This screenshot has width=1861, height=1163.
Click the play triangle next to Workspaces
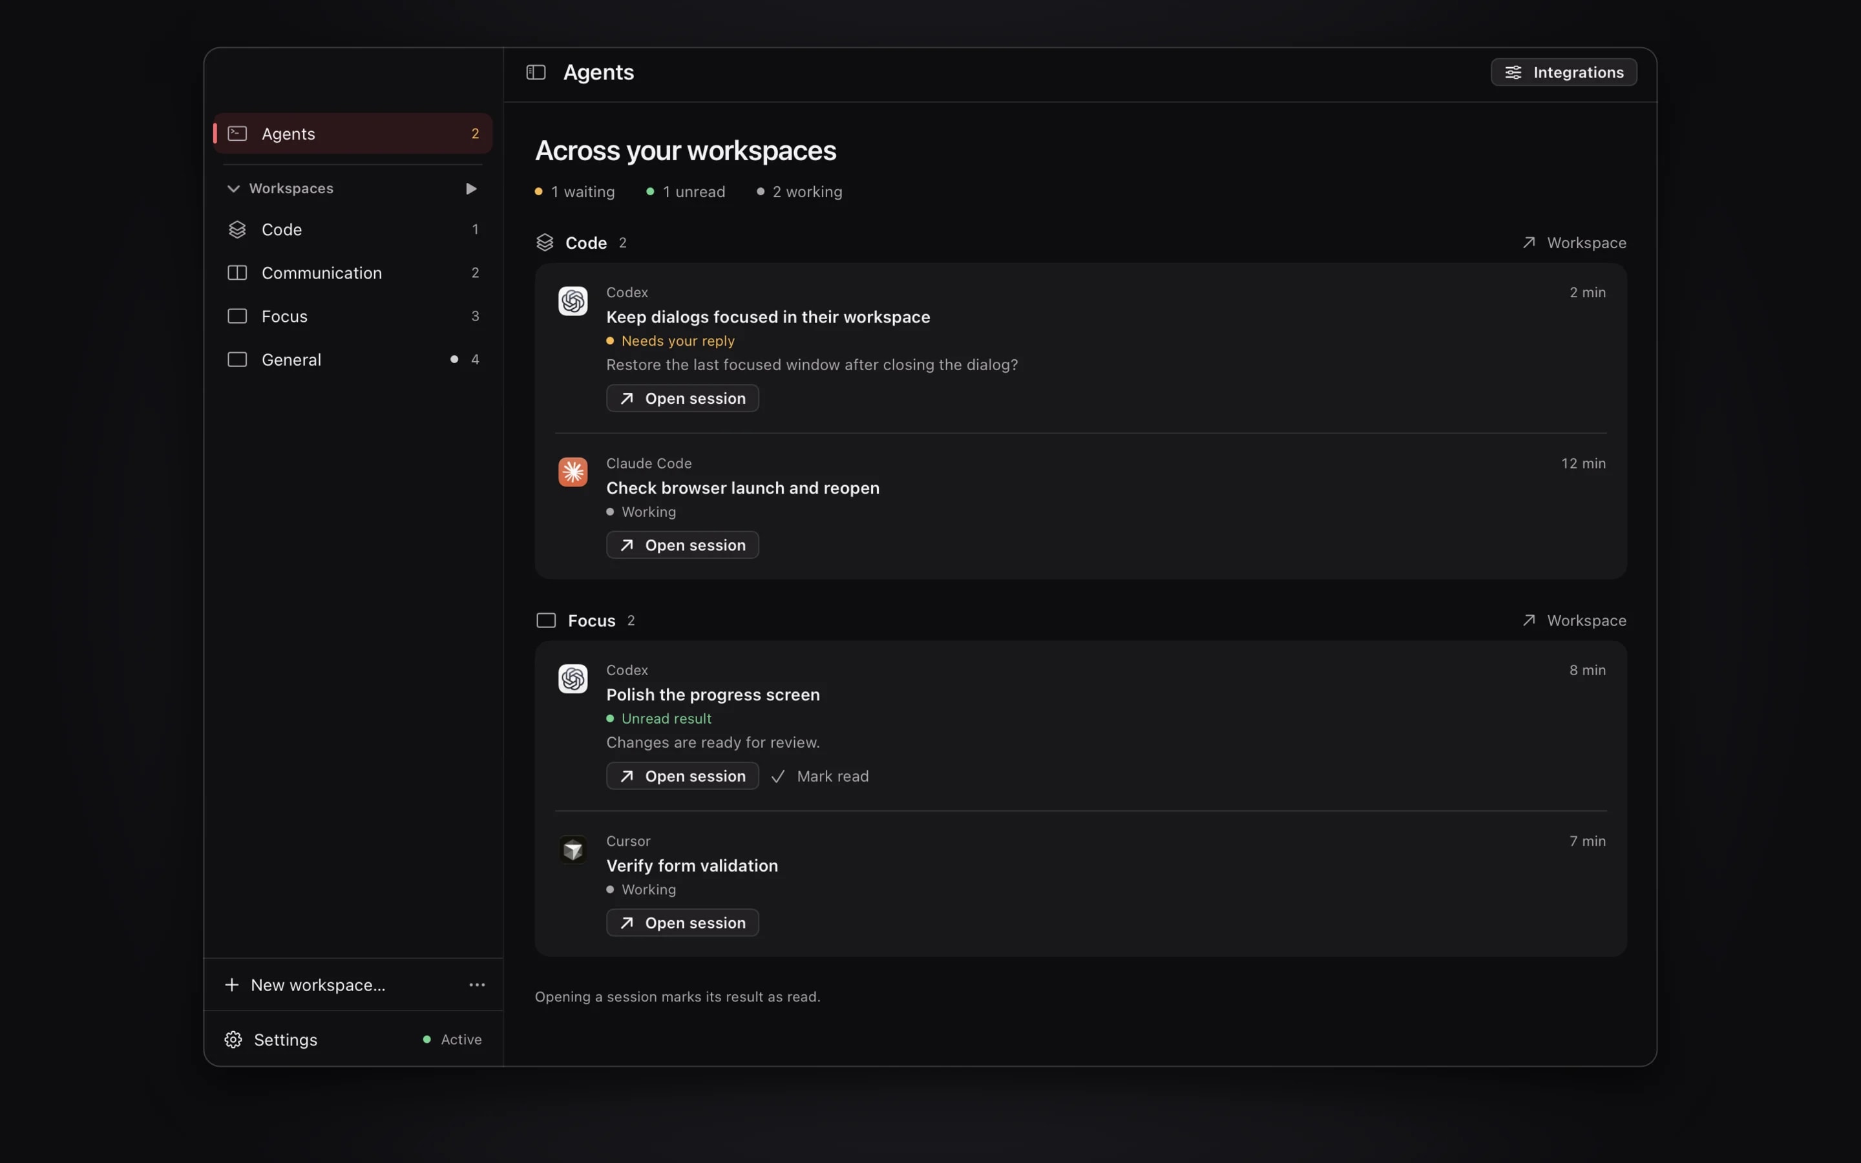[x=470, y=189]
